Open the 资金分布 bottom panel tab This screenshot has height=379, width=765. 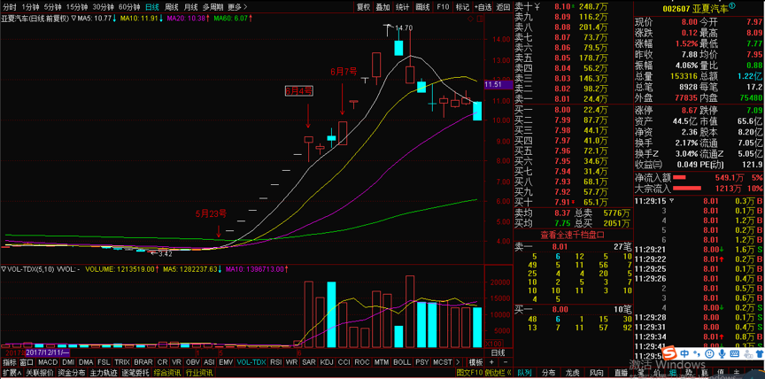point(73,374)
